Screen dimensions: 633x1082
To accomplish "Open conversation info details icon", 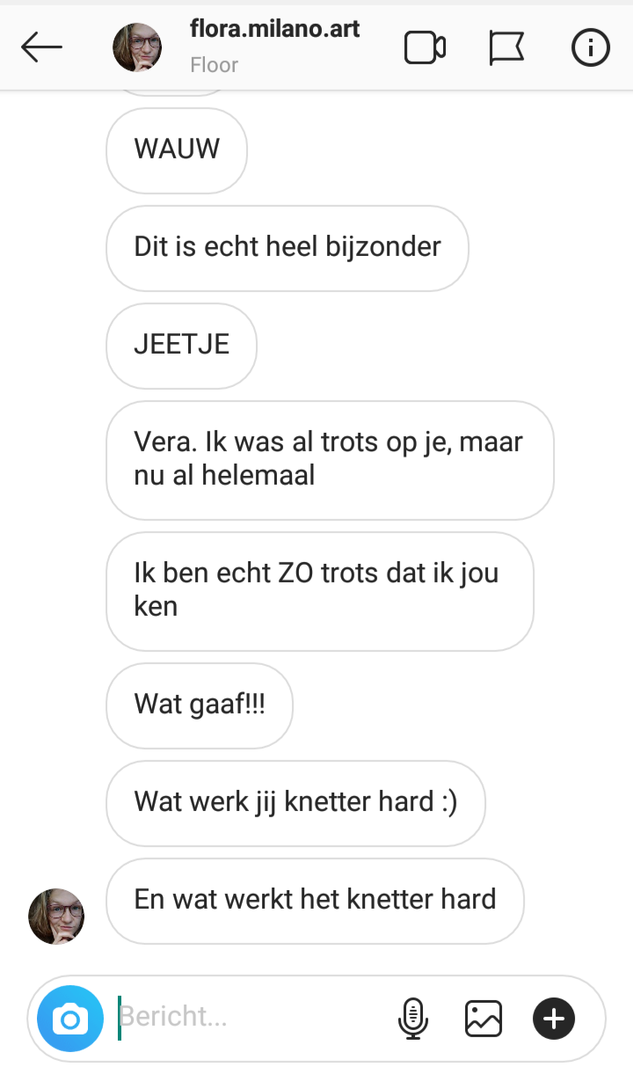I will pyautogui.click(x=590, y=48).
